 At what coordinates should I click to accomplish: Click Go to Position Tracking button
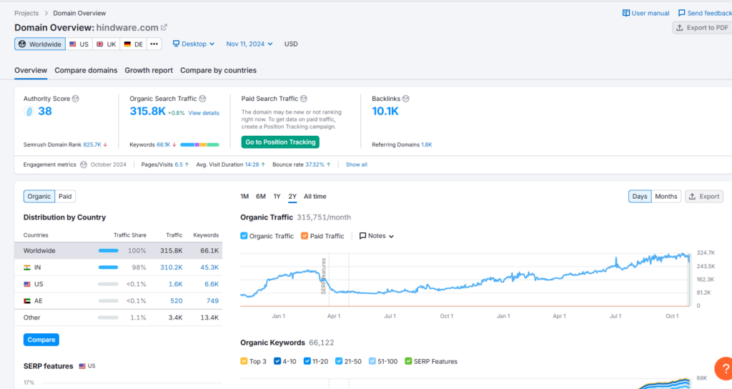[280, 142]
